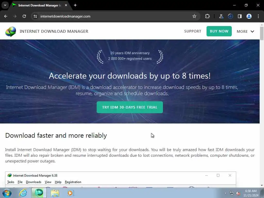Image resolution: width=264 pixels, height=198 pixels.
Task: Open the Extensions puzzle icon
Action: coord(208,16)
